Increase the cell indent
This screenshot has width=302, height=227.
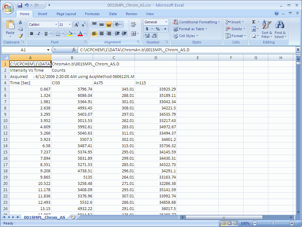(x=124, y=34)
